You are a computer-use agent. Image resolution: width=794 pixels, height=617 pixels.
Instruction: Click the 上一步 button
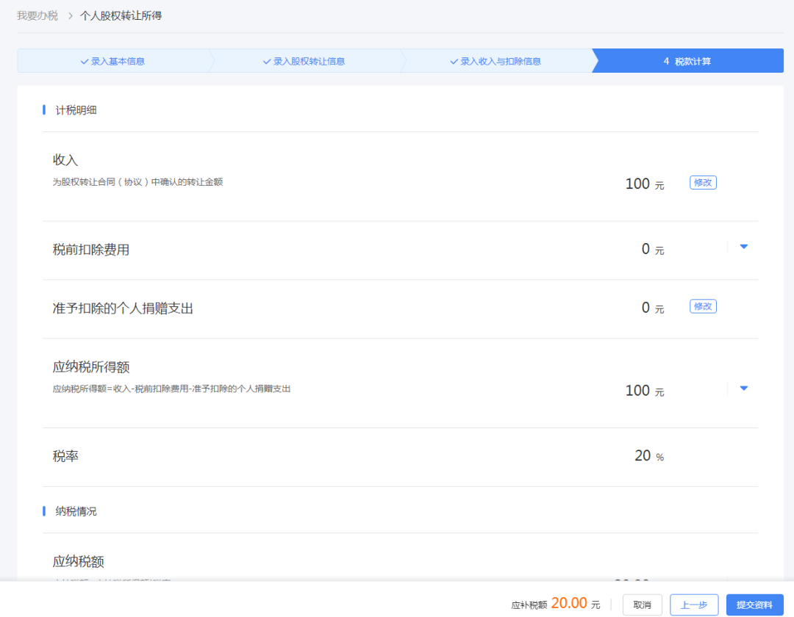(x=694, y=605)
